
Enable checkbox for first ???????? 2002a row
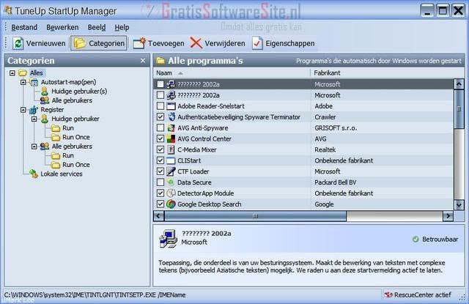160,84
